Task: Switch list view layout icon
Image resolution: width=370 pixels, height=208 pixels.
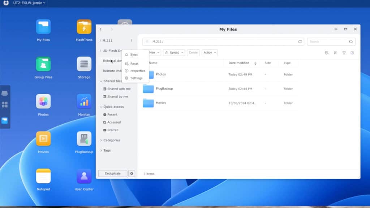Action: point(335,53)
